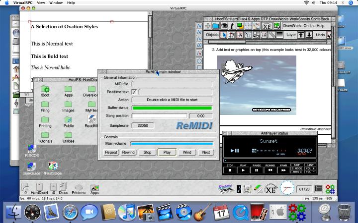Select the italic text tool in DrawWorks
Screen dimensions: 358x223
232,26
